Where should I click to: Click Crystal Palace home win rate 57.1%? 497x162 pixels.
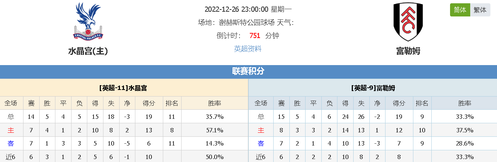click(215, 130)
